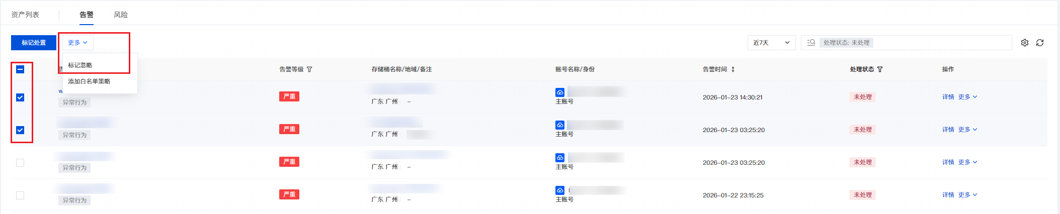The image size is (1060, 214).
Task: Open the 处理状态 column filter icon
Action: [x=880, y=69]
